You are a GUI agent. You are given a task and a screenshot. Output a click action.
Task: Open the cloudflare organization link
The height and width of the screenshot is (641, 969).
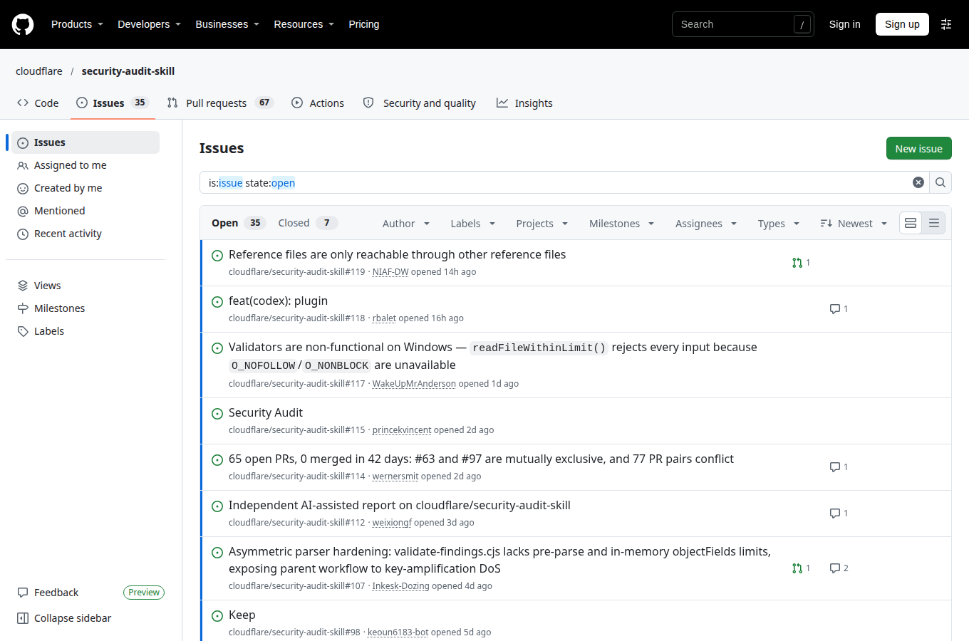39,71
